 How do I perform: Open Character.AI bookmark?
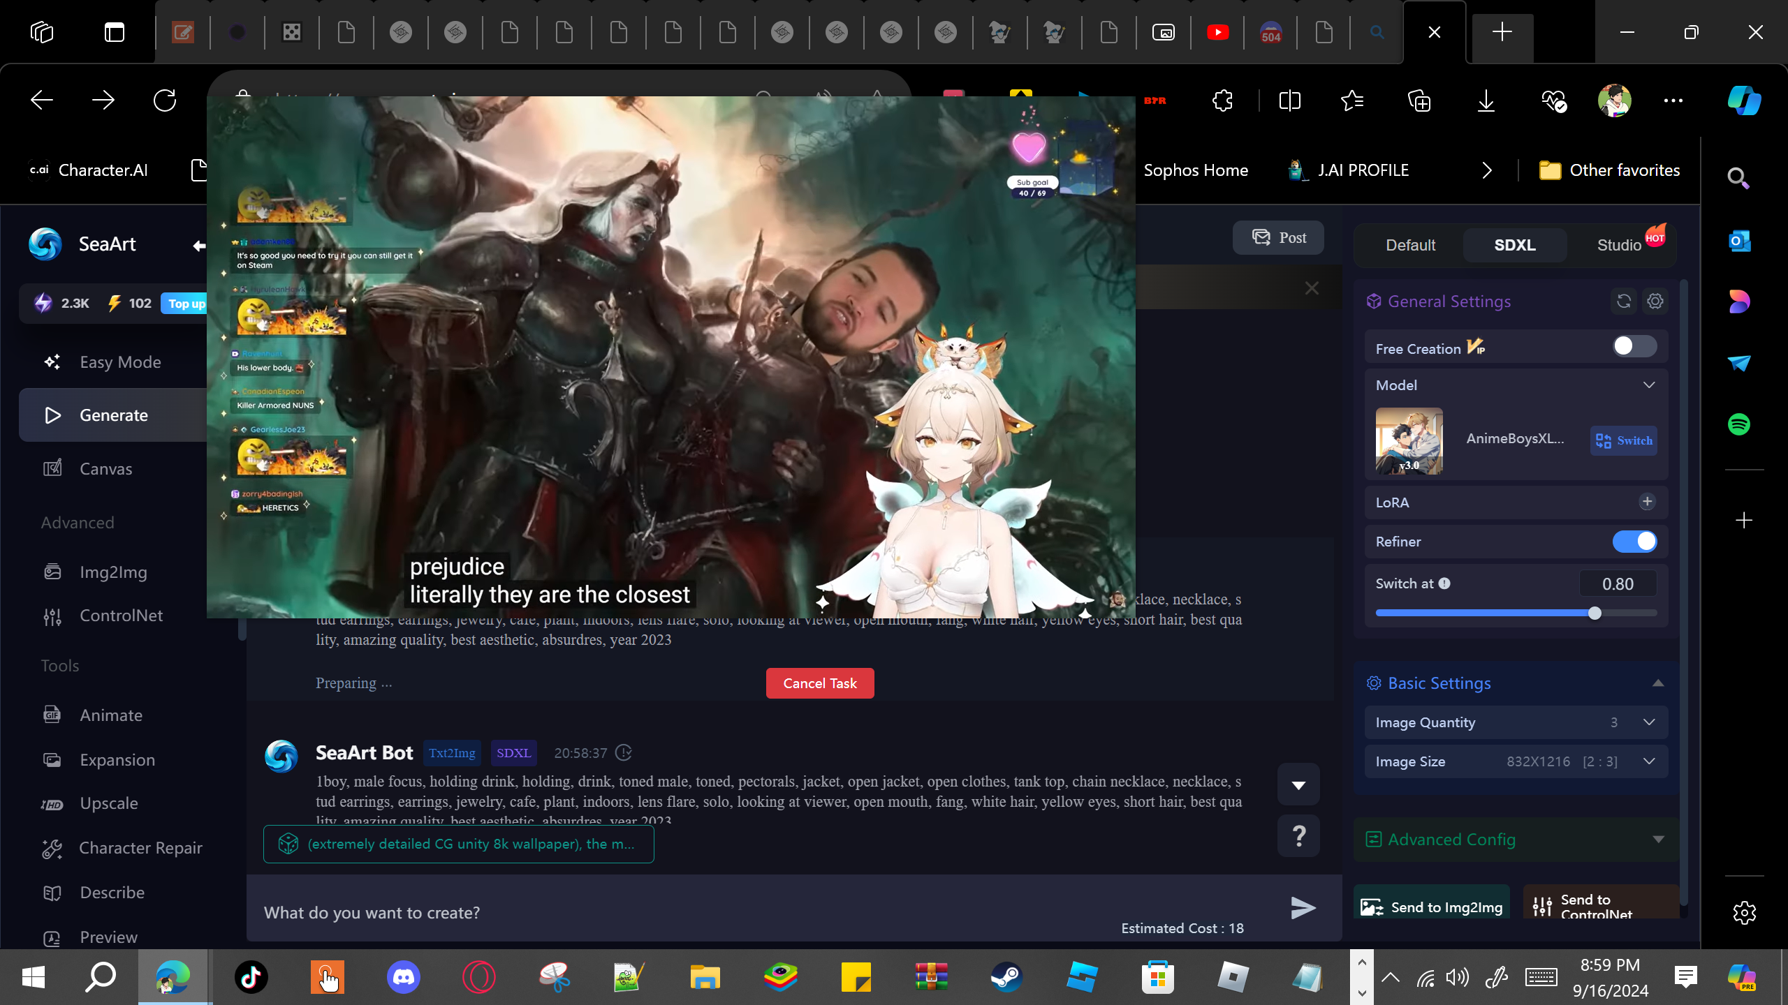point(88,170)
